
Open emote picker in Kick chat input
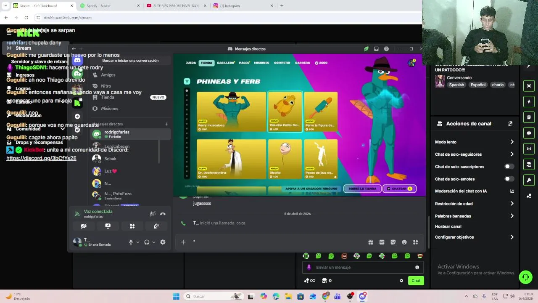pyautogui.click(x=417, y=267)
